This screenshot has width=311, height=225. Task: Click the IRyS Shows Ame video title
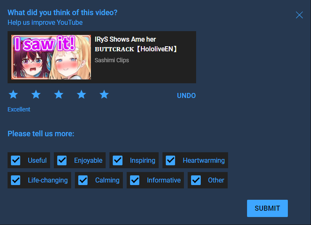tap(136, 44)
